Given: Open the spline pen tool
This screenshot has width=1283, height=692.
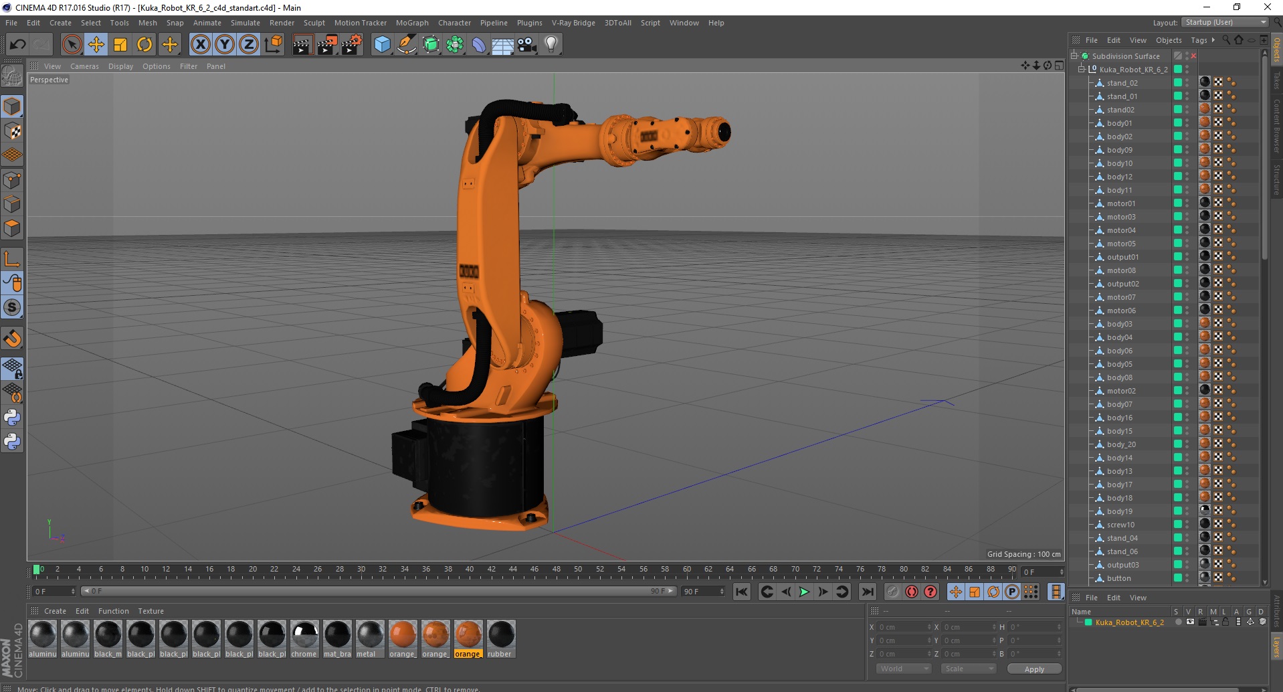Looking at the screenshot, I should click(x=407, y=45).
